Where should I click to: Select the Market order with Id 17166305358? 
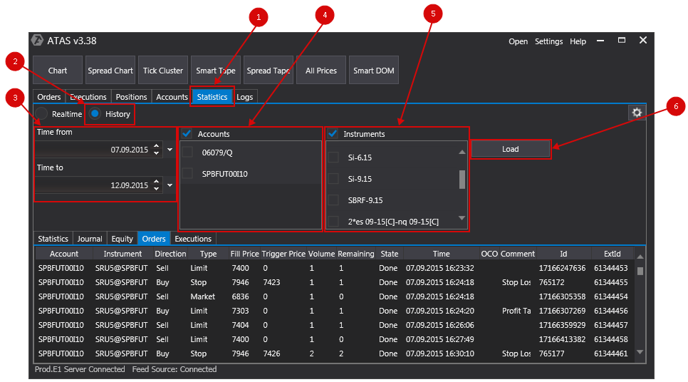pos(335,296)
